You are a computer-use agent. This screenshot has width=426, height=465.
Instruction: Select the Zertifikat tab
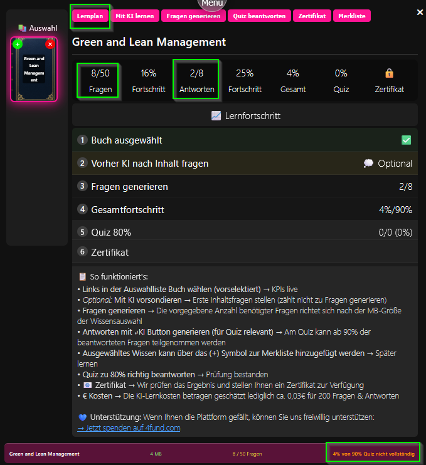coord(312,16)
